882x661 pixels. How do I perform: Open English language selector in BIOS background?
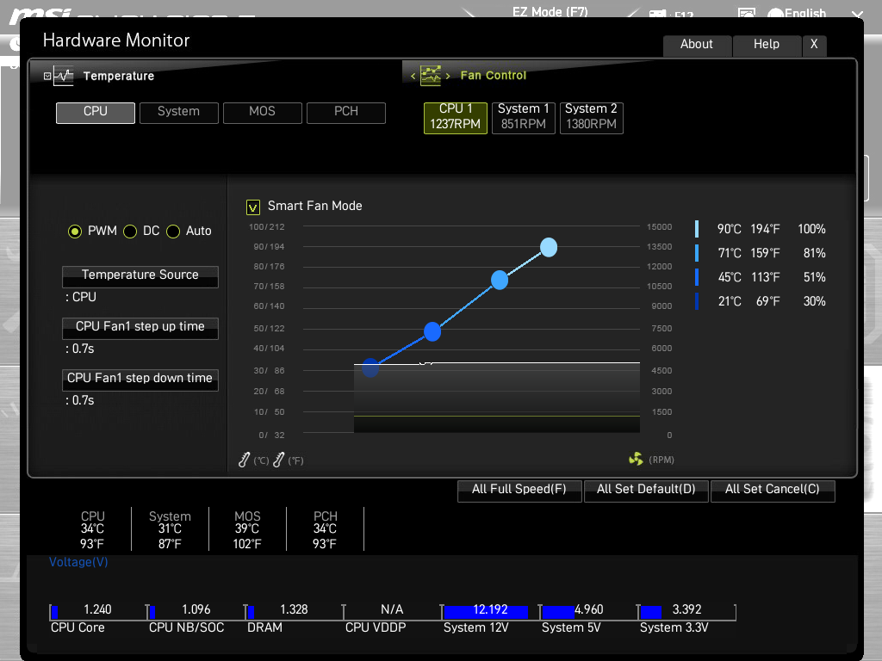click(x=798, y=13)
